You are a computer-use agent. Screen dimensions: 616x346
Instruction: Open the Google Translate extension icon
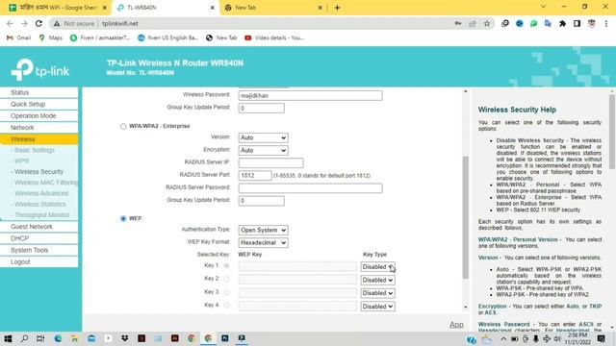[548, 23]
